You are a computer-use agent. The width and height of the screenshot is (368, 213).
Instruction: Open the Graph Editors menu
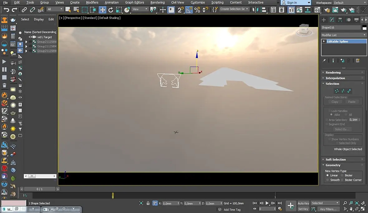click(x=134, y=2)
